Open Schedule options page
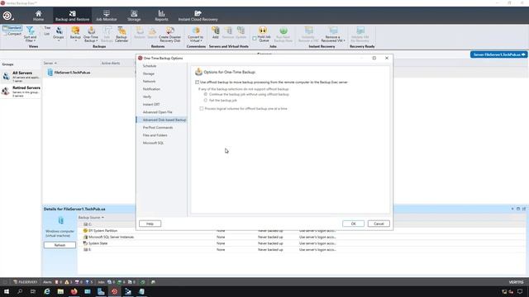The image size is (529, 297). point(149,66)
